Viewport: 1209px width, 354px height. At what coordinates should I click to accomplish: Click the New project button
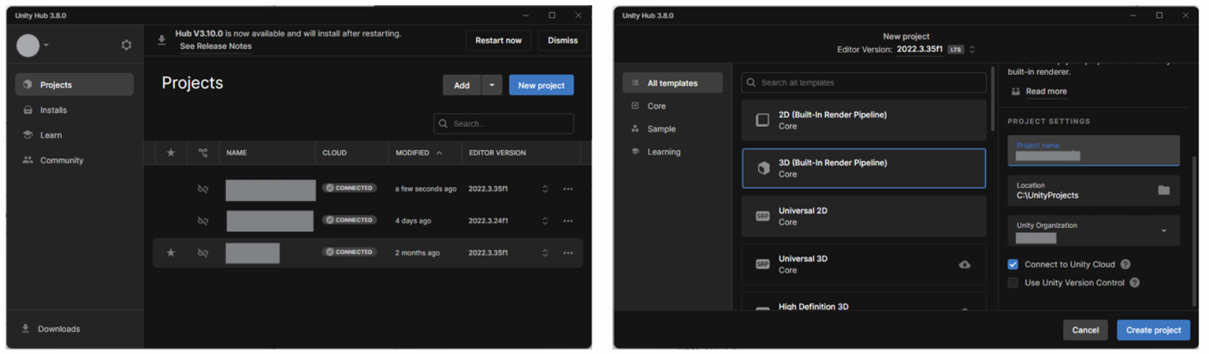tap(541, 85)
